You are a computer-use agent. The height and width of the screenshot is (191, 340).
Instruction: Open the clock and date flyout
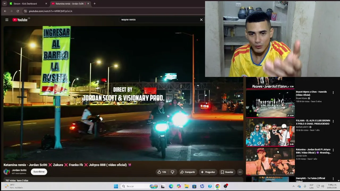point(332,186)
